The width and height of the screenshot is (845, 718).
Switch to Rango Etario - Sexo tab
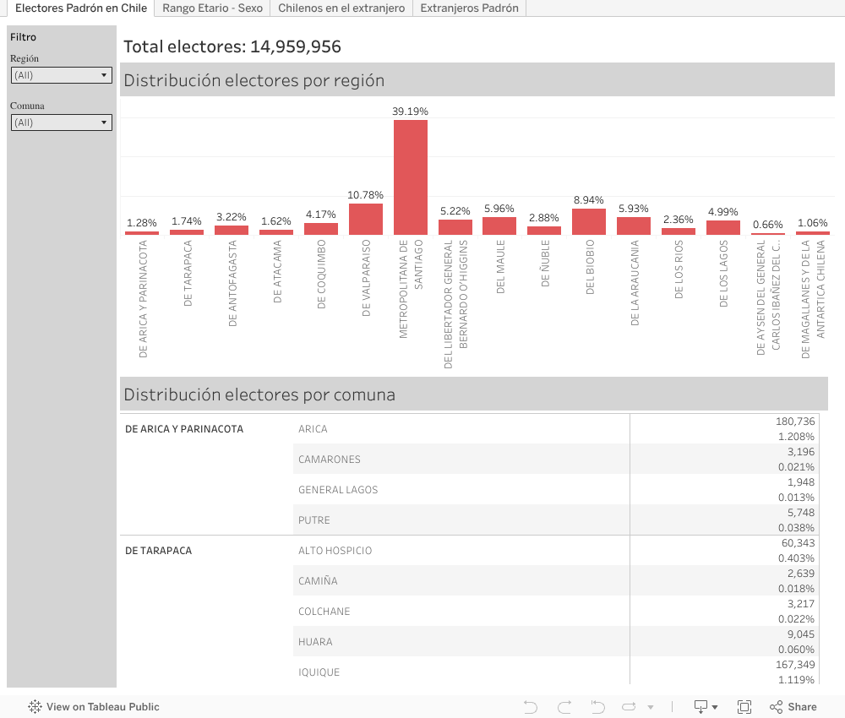click(x=212, y=8)
